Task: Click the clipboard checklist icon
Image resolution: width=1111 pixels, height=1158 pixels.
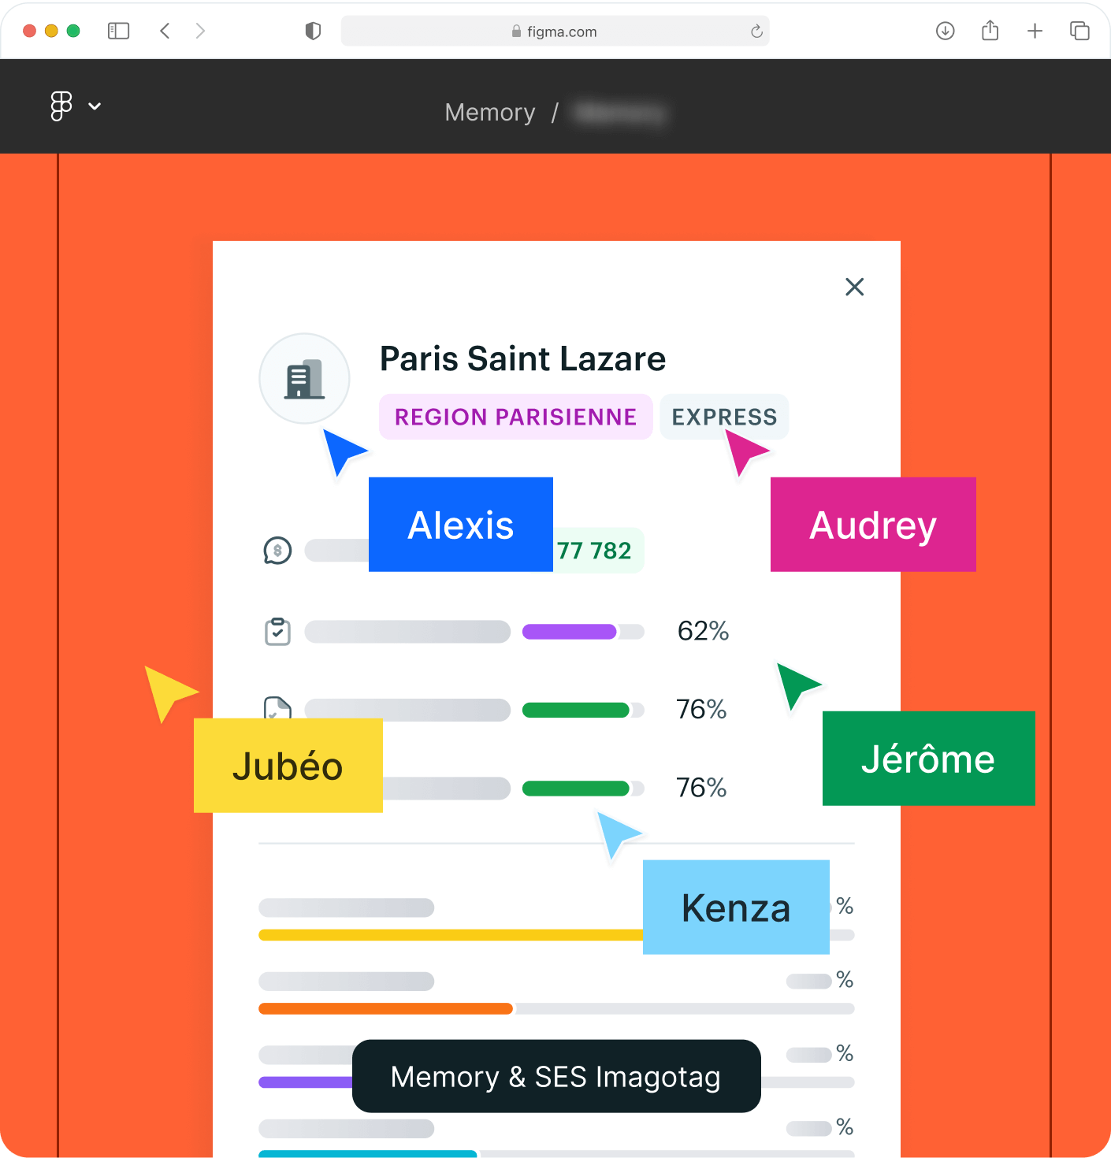Action: pos(277,632)
